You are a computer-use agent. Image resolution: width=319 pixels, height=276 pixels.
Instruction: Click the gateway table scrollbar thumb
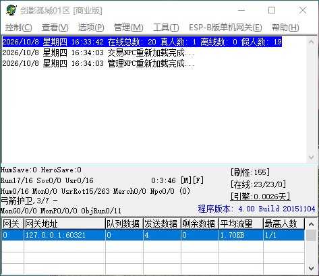pos(312,236)
